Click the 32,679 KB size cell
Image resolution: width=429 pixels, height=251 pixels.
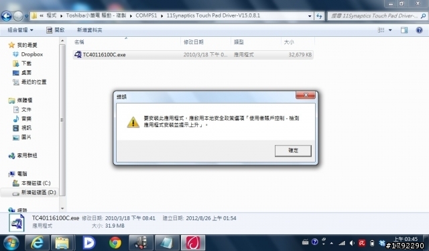[300, 55]
